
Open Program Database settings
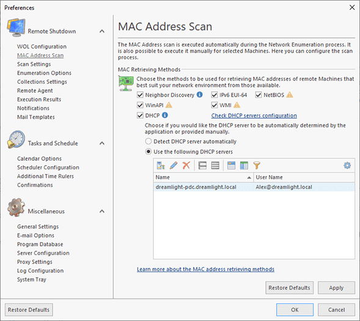(40, 244)
